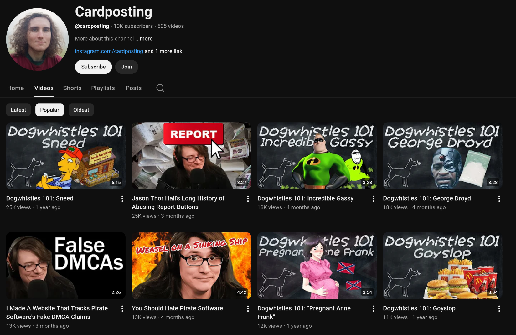Open the Dogwhistles 101: Sneed video title
The width and height of the screenshot is (516, 335).
pos(40,198)
